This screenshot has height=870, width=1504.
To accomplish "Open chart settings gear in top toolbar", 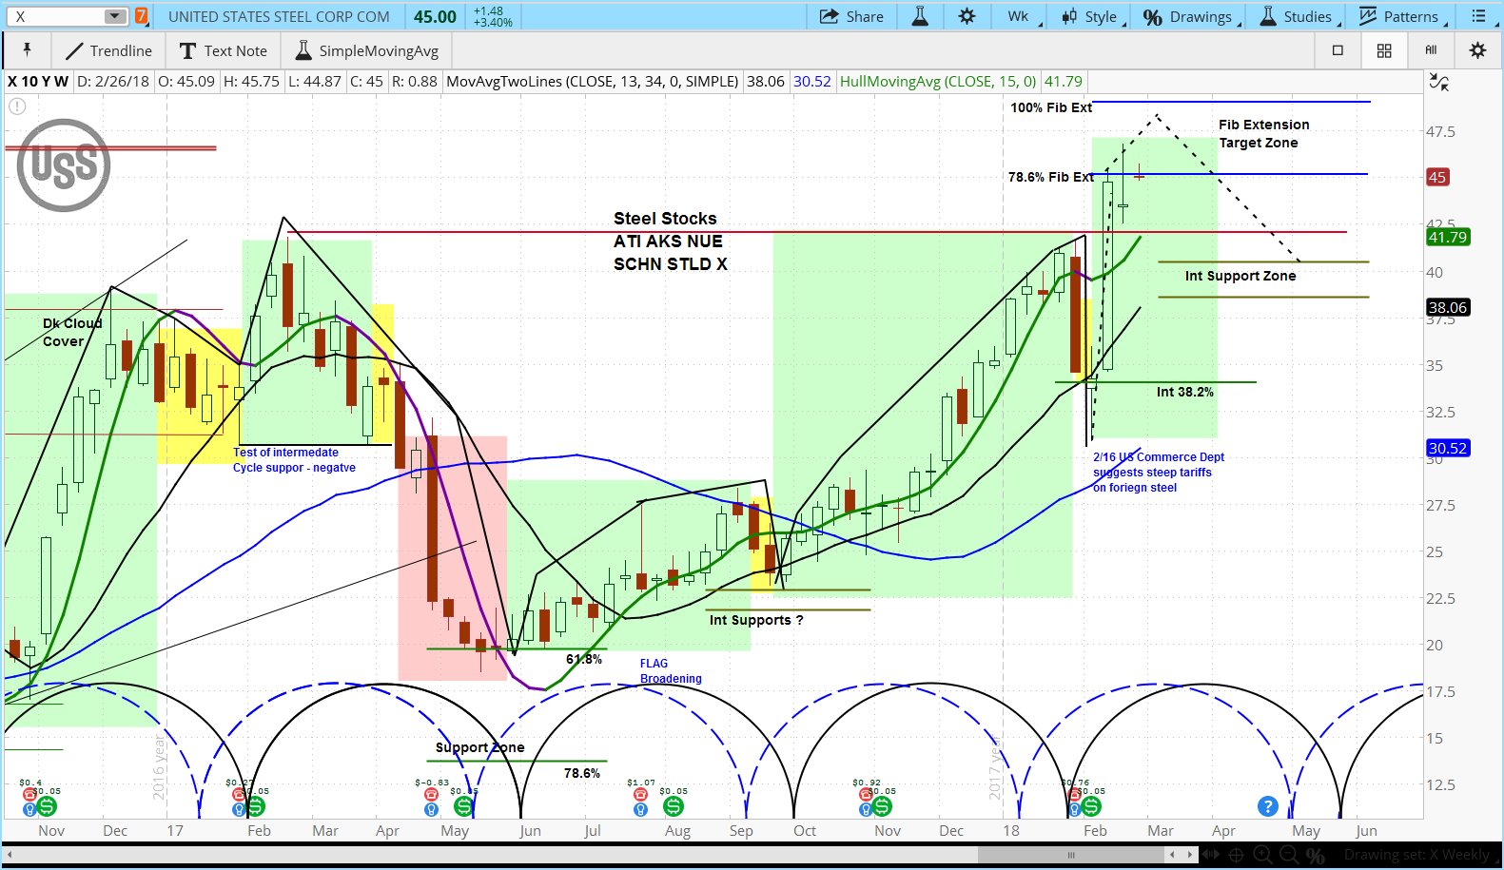I will pyautogui.click(x=967, y=16).
